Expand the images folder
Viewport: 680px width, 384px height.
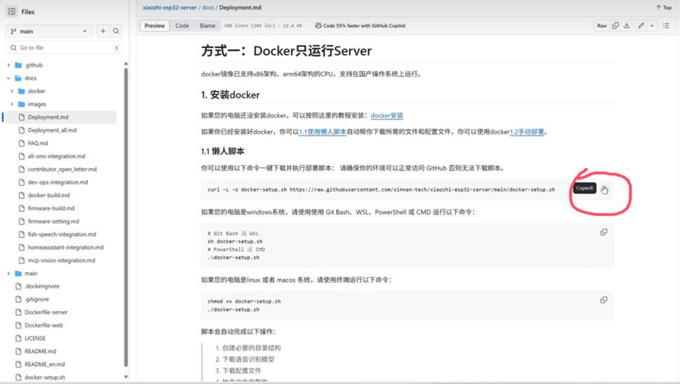click(12, 104)
